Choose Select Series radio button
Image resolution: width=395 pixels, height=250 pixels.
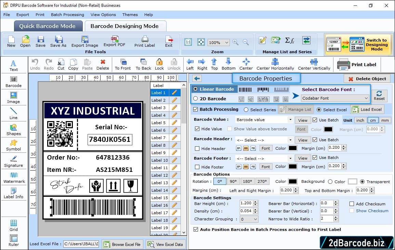pos(246,110)
